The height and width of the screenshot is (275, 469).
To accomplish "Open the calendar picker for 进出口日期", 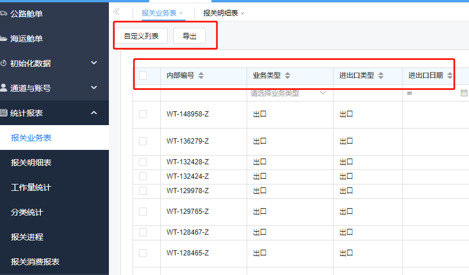I will pyautogui.click(x=464, y=93).
